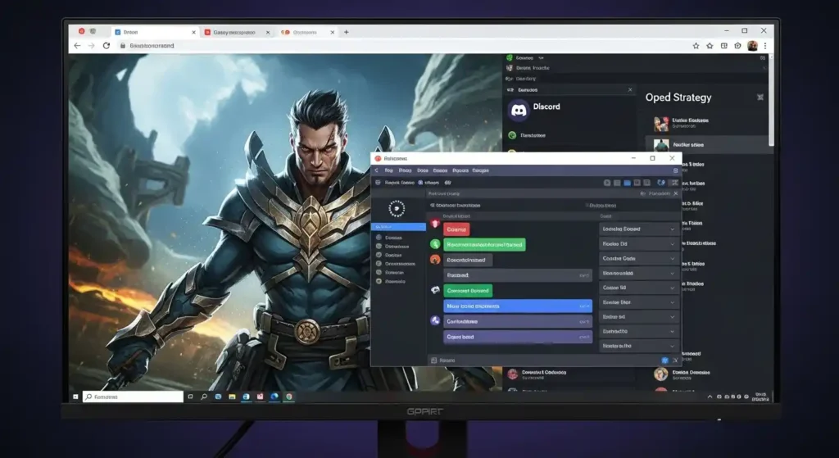Focus the browser address bar field
The width and height of the screenshot is (839, 458).
401,46
